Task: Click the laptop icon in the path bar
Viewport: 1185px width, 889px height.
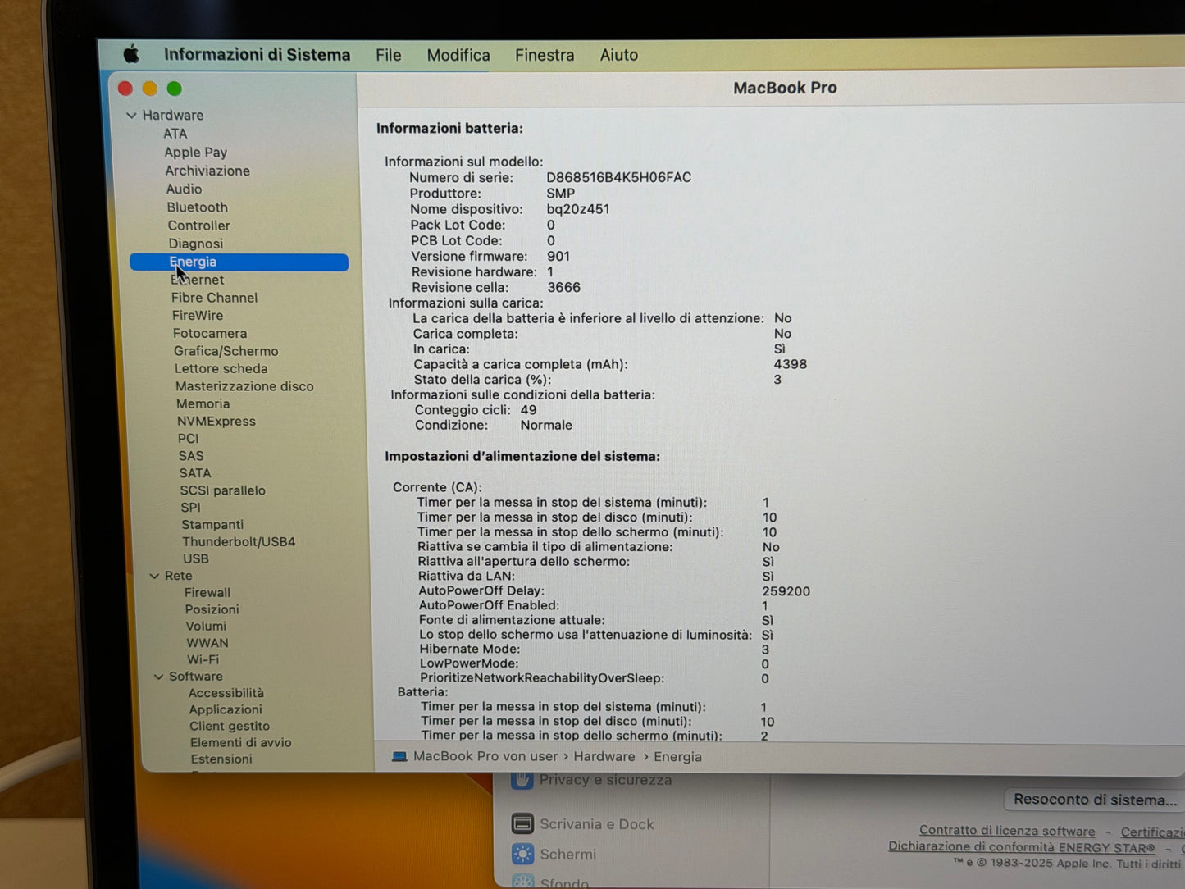Action: [x=399, y=756]
